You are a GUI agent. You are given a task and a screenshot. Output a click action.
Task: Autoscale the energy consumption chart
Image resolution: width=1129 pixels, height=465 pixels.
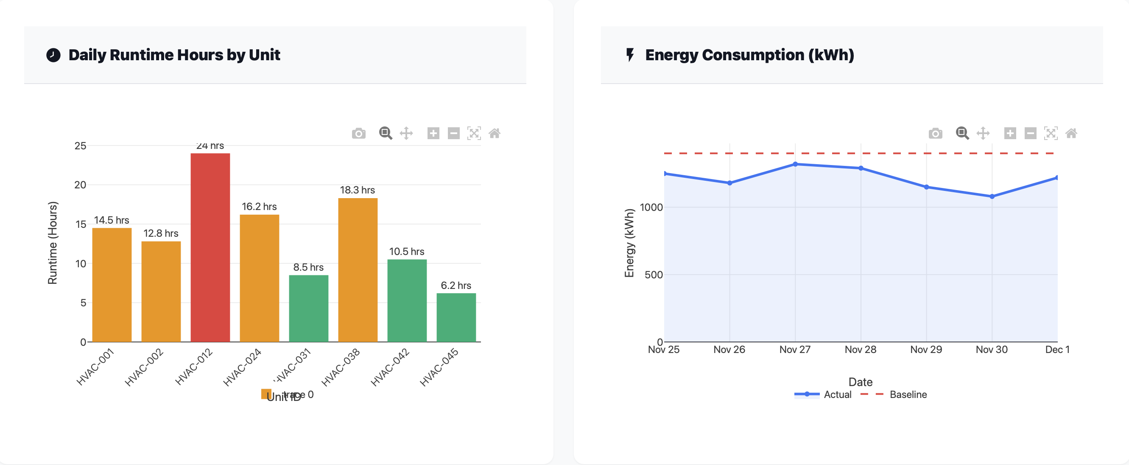pos(1051,133)
